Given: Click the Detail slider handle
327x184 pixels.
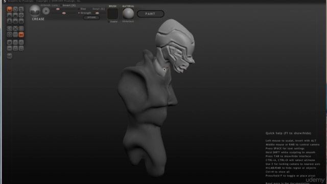Looking at the screenshot, I should click(x=97, y=13).
